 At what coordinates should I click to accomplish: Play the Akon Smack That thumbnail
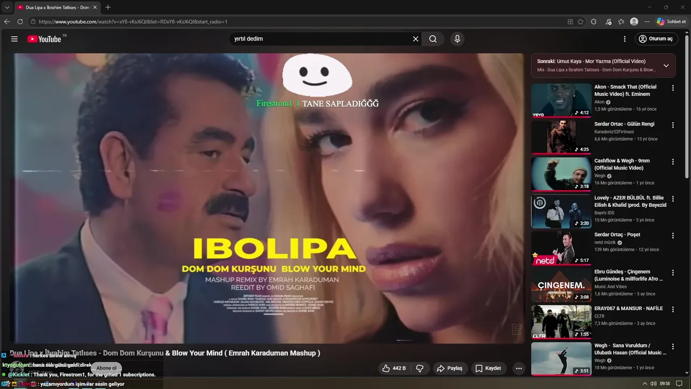point(561,100)
